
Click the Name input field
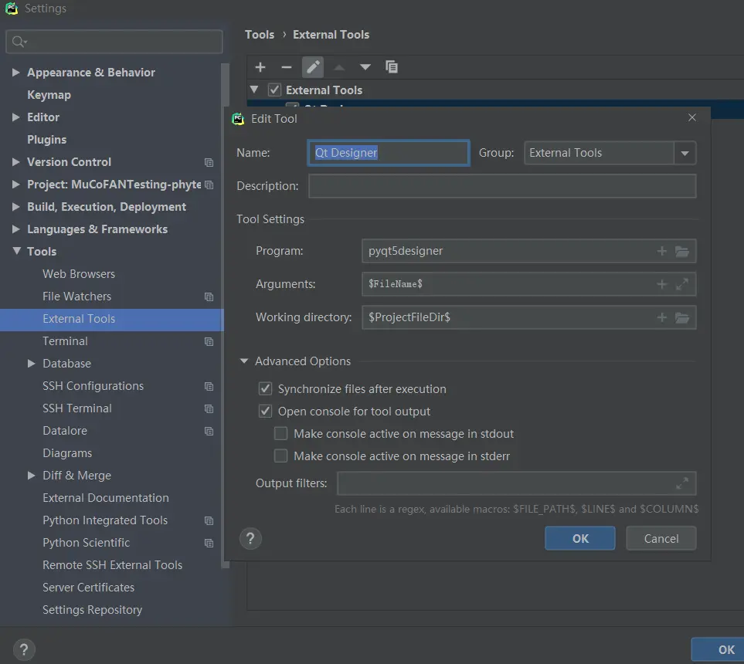[x=389, y=153]
